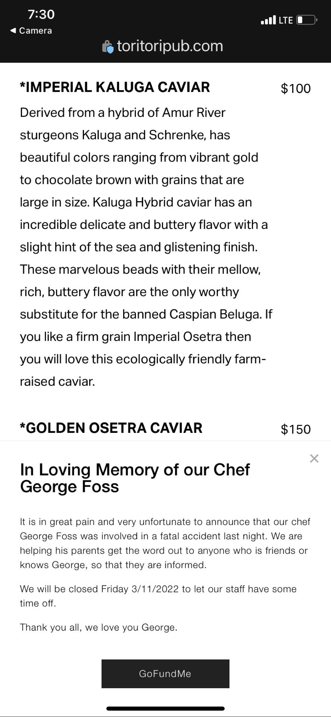Select the GOLDEN OSETRA CAVIAR heading
Image resolution: width=331 pixels, height=717 pixels.
111,428
